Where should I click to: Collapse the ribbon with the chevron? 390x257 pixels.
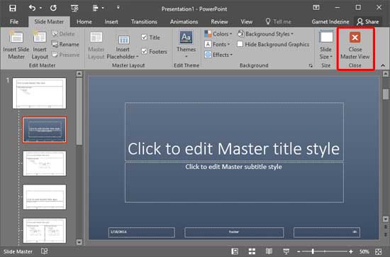383,65
